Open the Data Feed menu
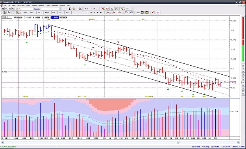Screen dimensions: 246x149 point(21,5)
